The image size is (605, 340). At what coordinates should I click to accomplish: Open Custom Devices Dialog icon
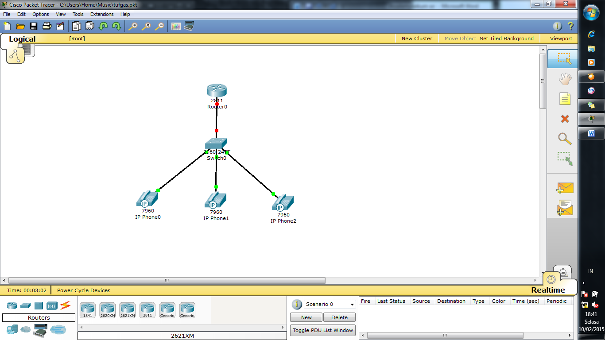click(189, 26)
